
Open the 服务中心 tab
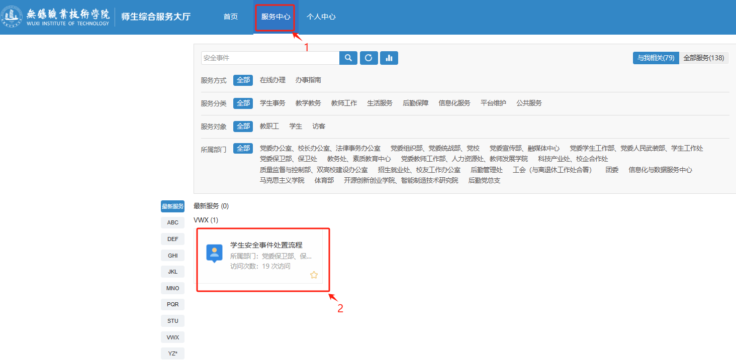coord(275,17)
